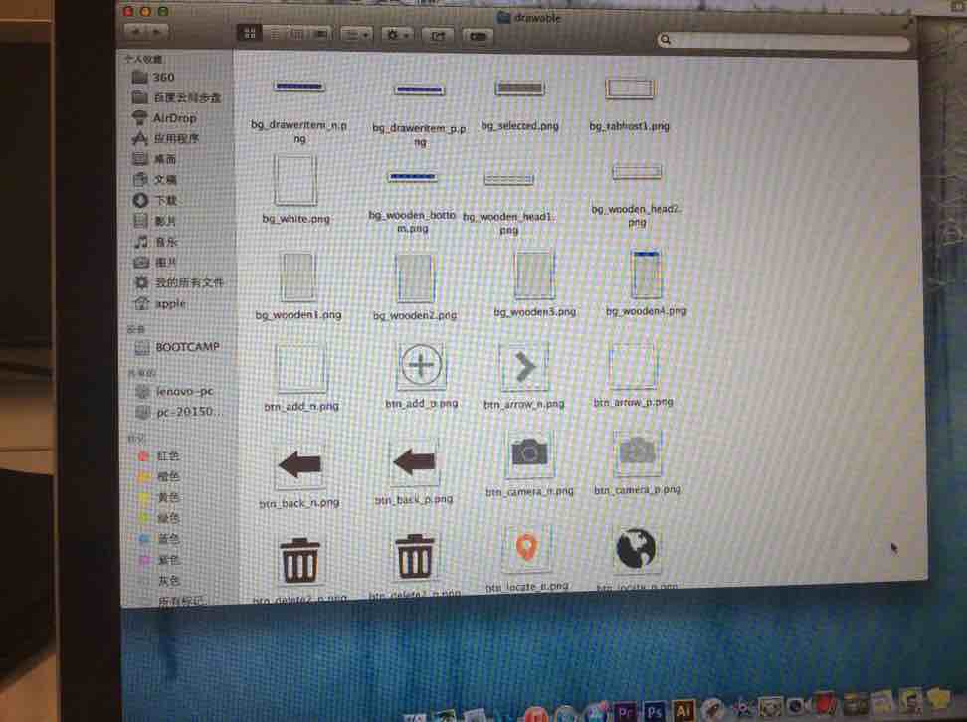The width and height of the screenshot is (967, 722).
Task: Open Illustrator from the Dock
Action: point(683,712)
